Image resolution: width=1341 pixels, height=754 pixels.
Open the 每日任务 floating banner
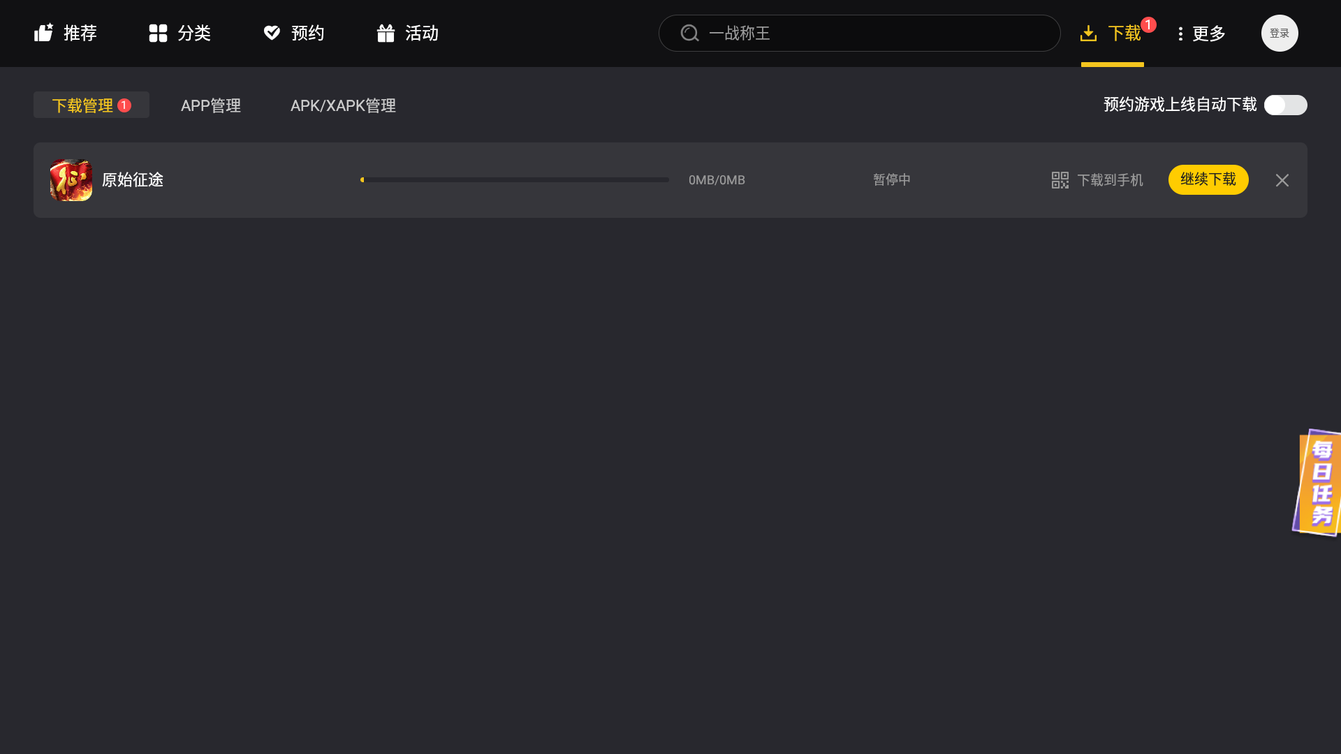[x=1319, y=482]
